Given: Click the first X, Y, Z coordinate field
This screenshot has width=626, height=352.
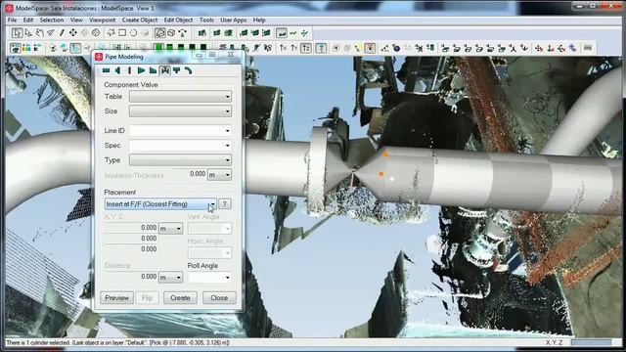Looking at the screenshot, I should pyautogui.click(x=131, y=228).
